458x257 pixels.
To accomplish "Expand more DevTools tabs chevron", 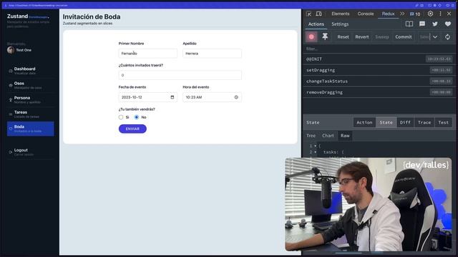I will 402,14.
